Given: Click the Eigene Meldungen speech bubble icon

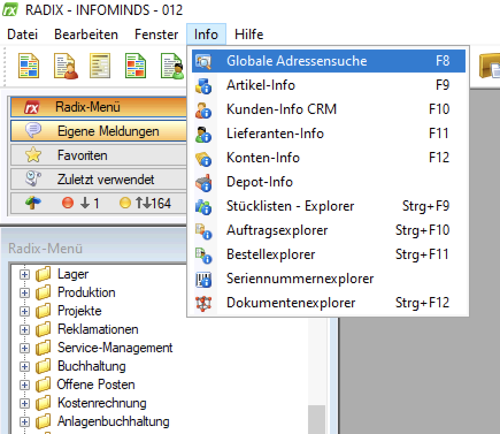Looking at the screenshot, I should [x=33, y=131].
